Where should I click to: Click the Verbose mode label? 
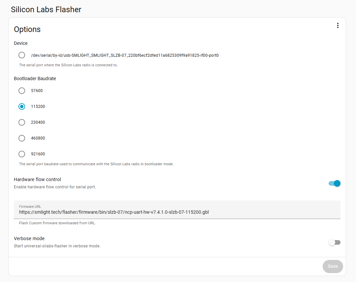point(29,238)
